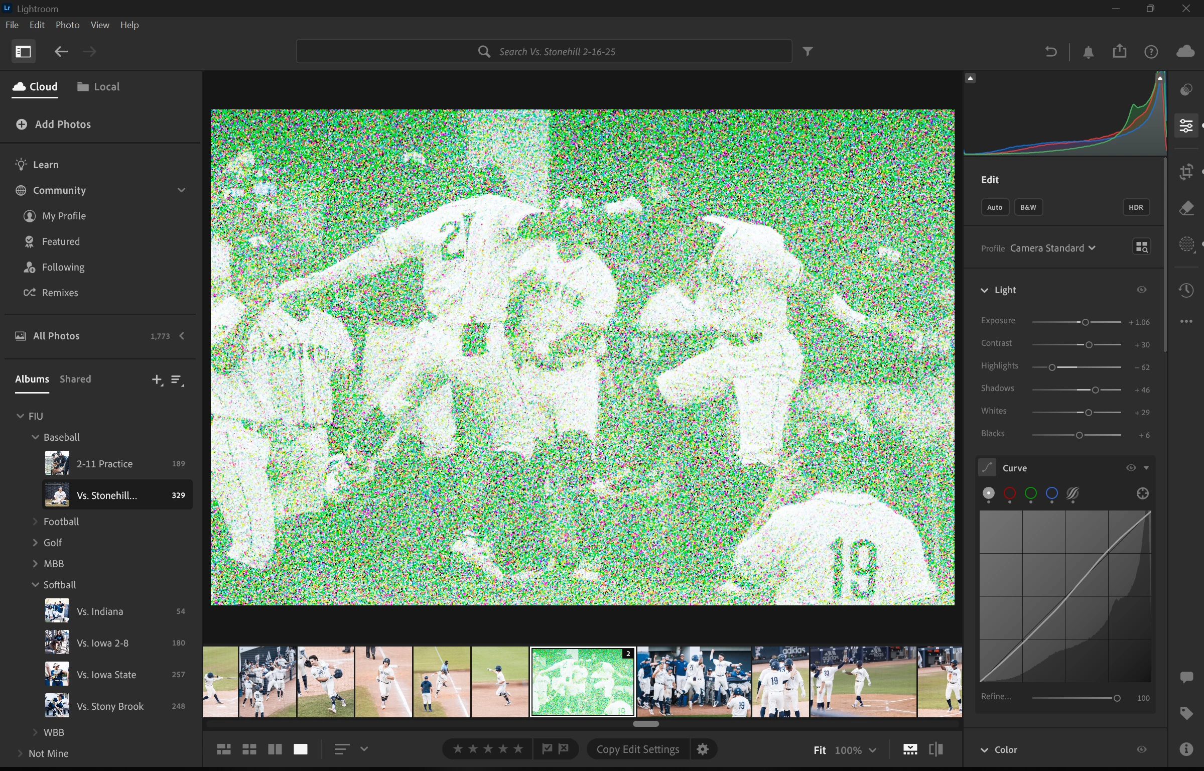Viewport: 1204px width, 771px height.
Task: Open the Keywords tag panel
Action: [x=1186, y=713]
